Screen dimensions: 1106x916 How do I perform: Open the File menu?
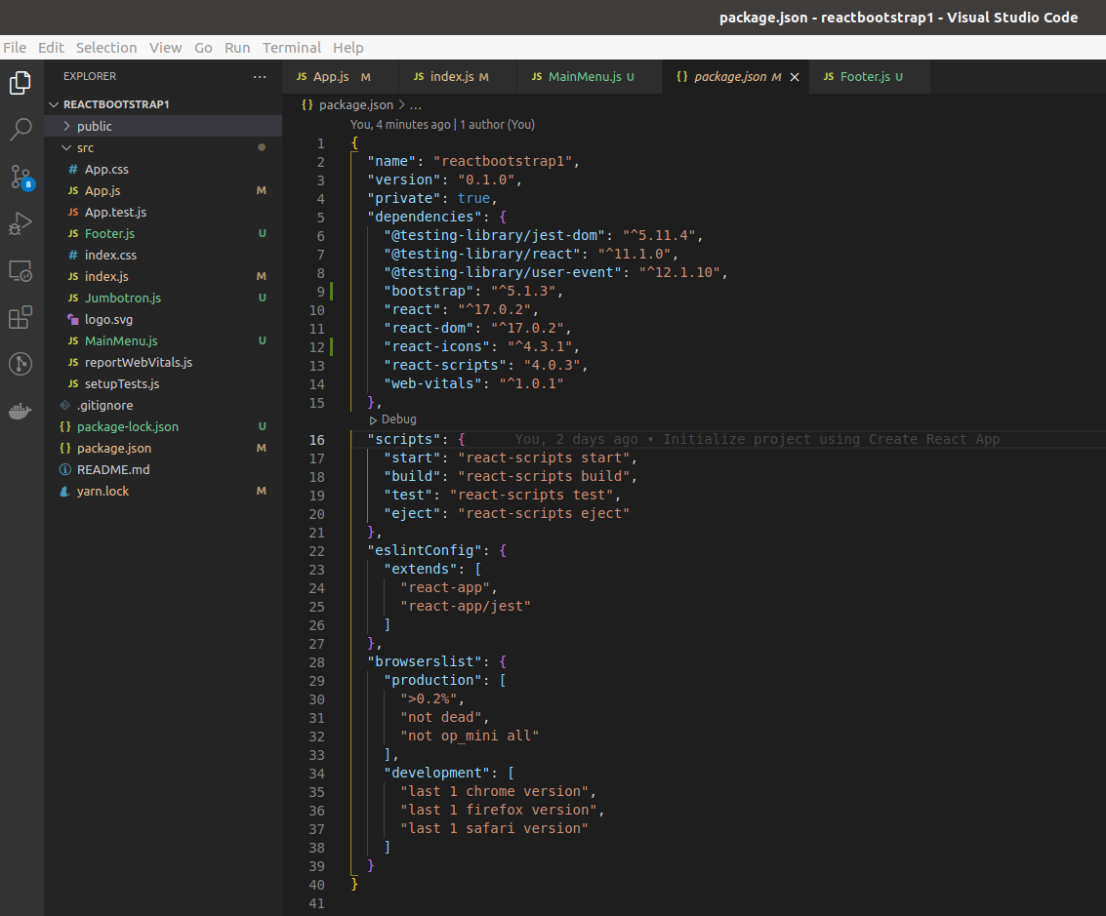pos(15,47)
